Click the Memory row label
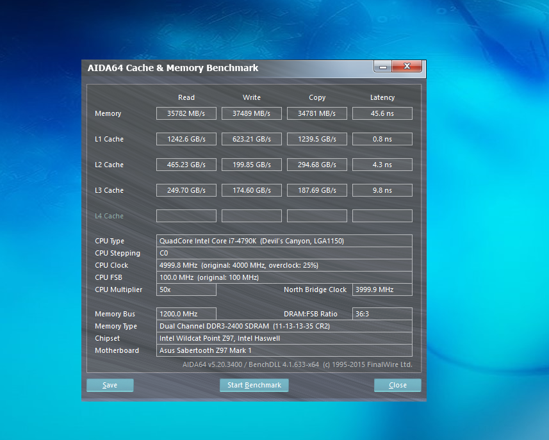 coord(108,113)
